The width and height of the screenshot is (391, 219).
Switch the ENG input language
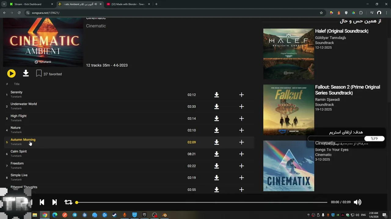(x=364, y=215)
